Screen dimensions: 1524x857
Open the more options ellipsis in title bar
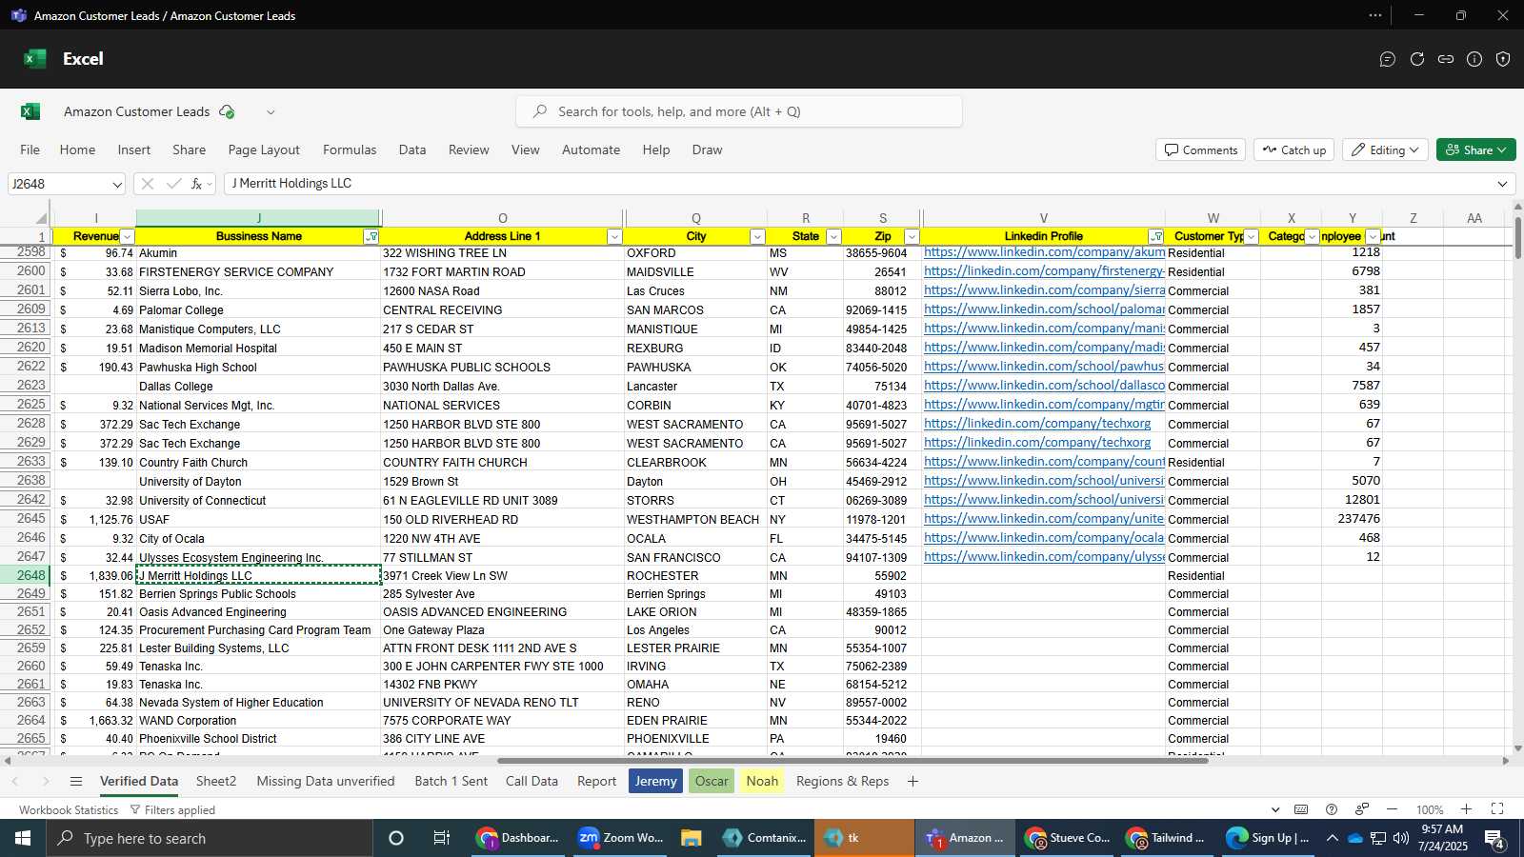1375,15
